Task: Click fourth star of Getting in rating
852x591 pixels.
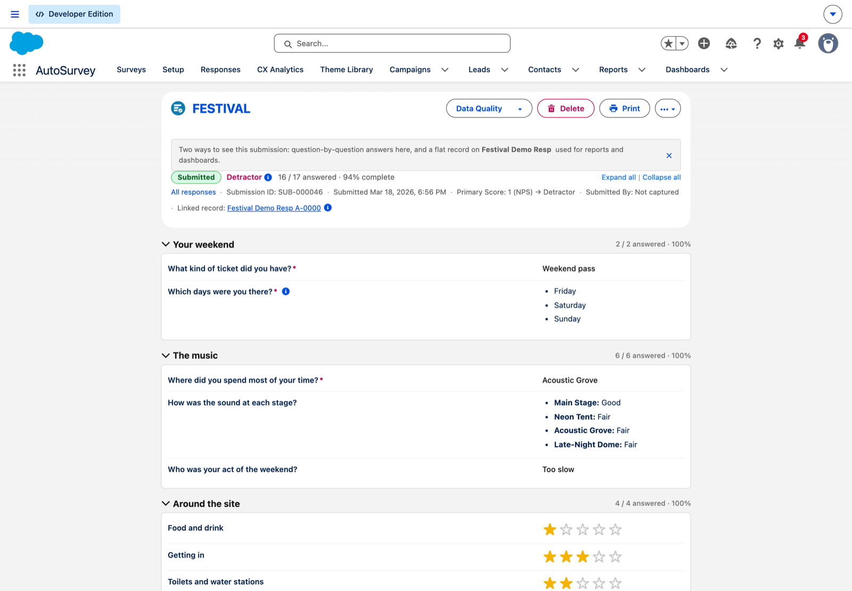Action: tap(599, 557)
